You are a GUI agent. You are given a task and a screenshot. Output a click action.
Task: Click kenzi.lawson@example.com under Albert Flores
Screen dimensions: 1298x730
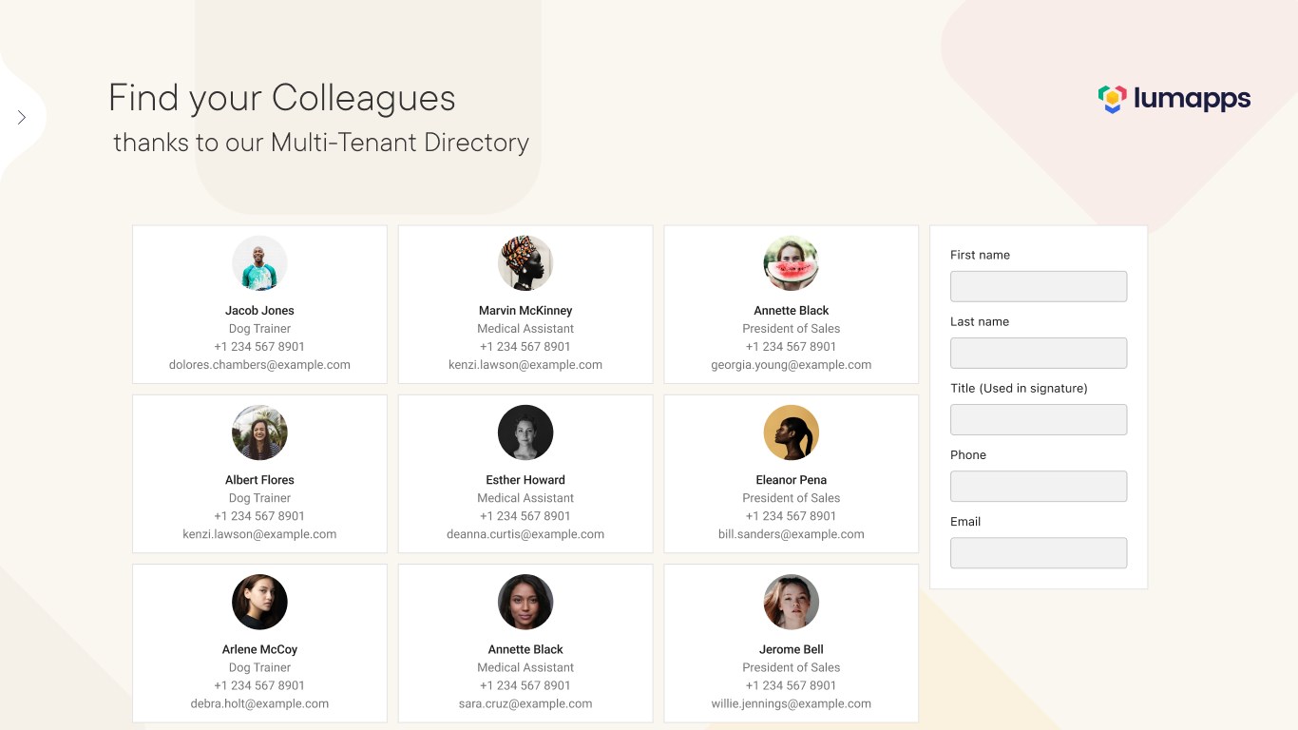259,534
